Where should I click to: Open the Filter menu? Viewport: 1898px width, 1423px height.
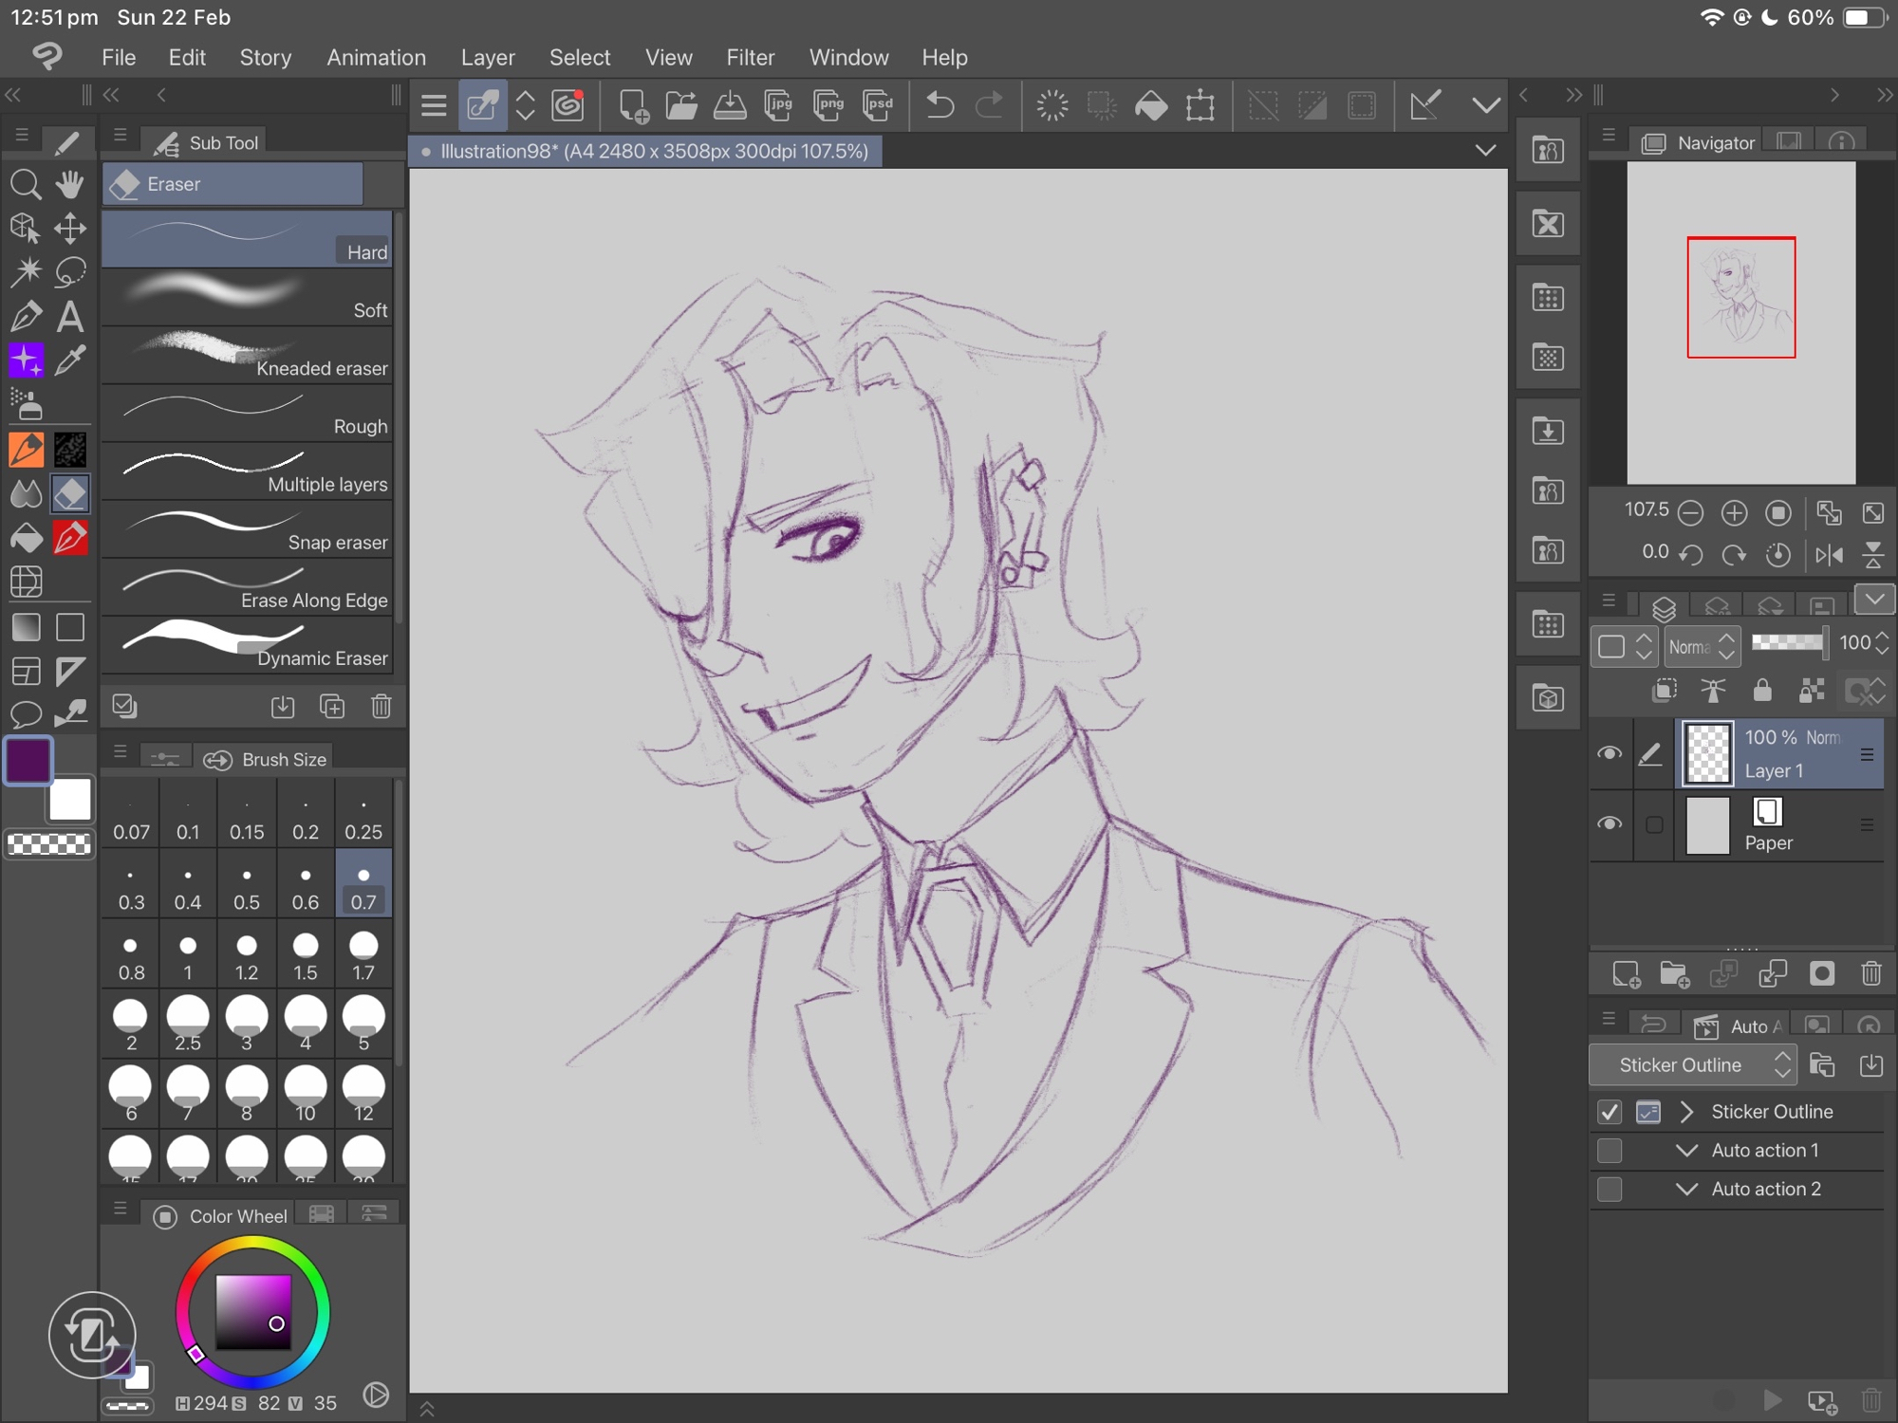(x=750, y=58)
